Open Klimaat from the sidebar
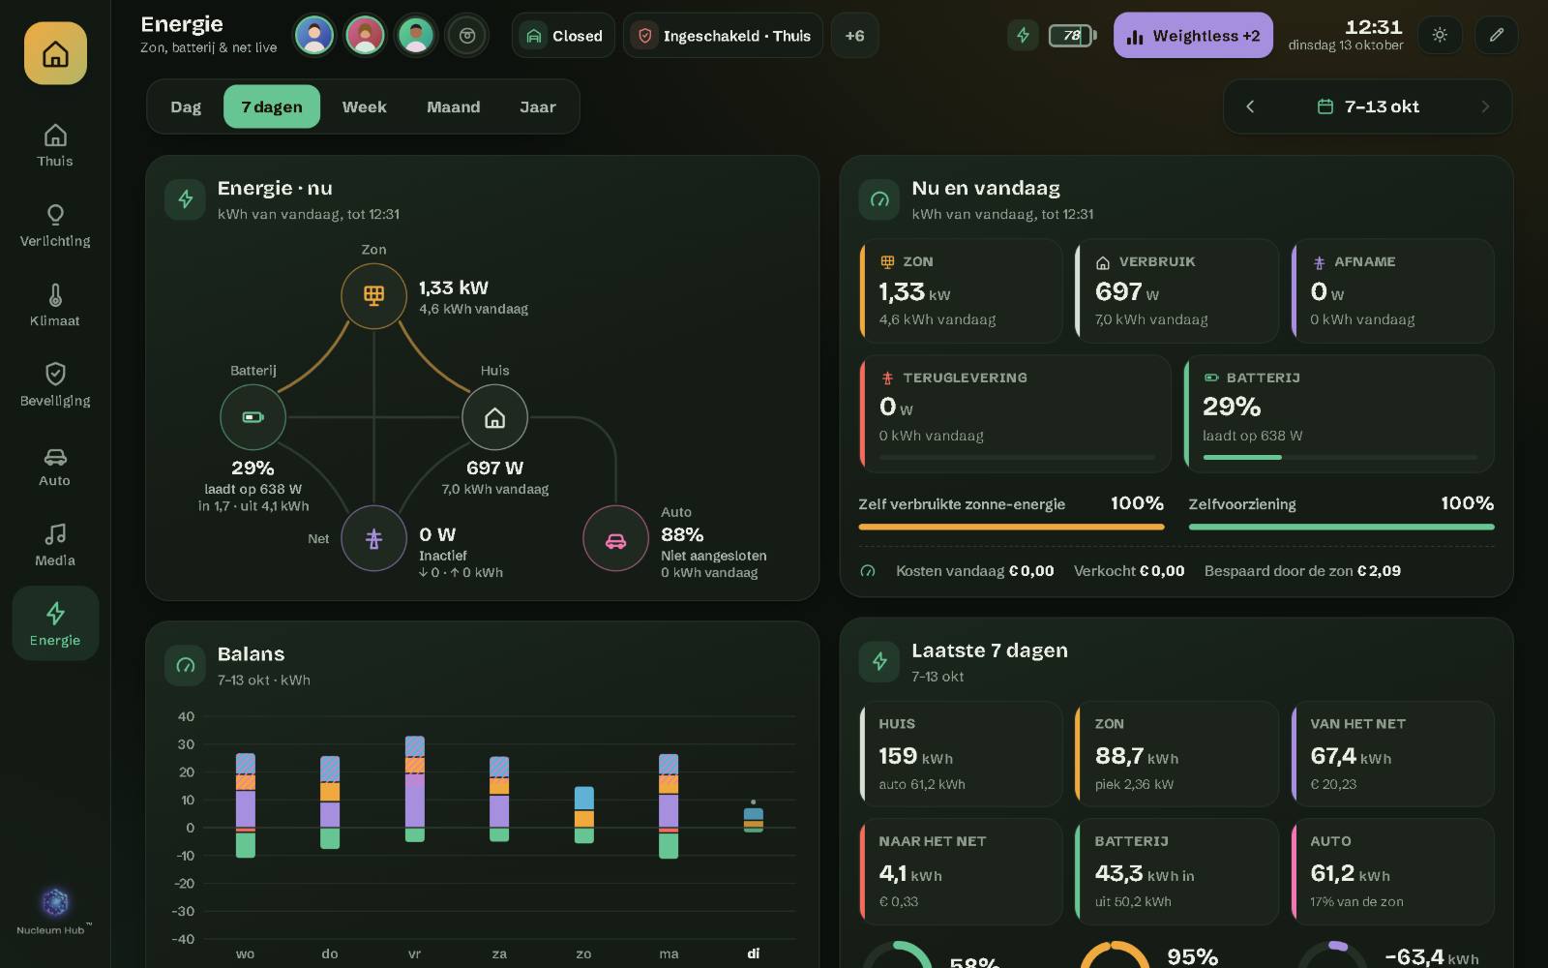Viewport: 1548px width, 968px height. (x=55, y=305)
